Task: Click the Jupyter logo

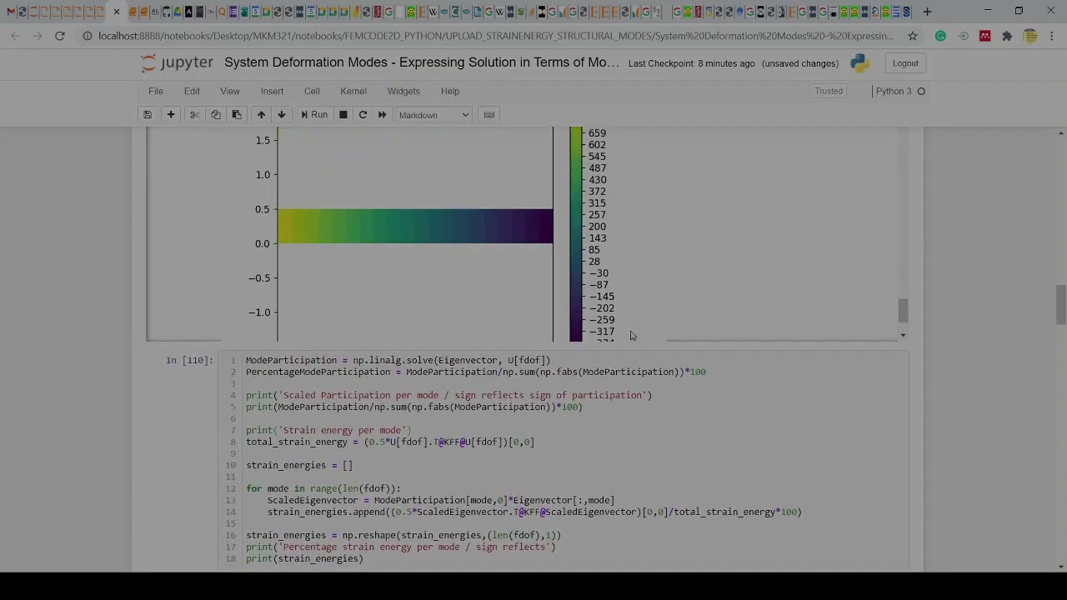Action: point(177,63)
